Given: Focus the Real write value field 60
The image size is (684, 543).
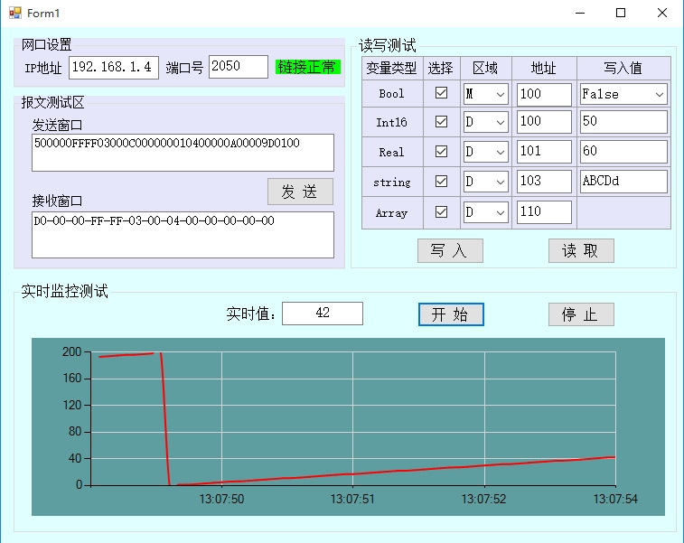Looking at the screenshot, I should 623,152.
